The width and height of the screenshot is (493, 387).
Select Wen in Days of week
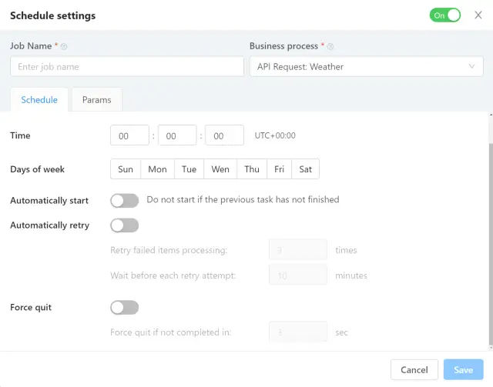tap(220, 169)
